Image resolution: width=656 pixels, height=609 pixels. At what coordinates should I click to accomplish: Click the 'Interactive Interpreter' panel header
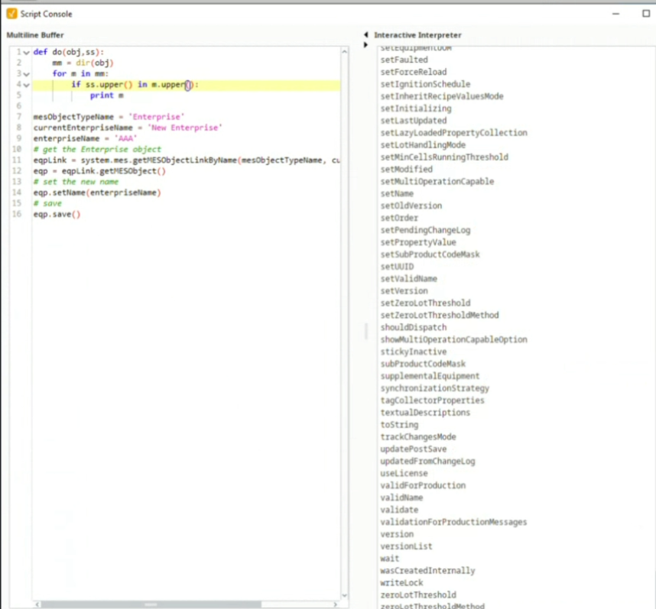coord(417,35)
